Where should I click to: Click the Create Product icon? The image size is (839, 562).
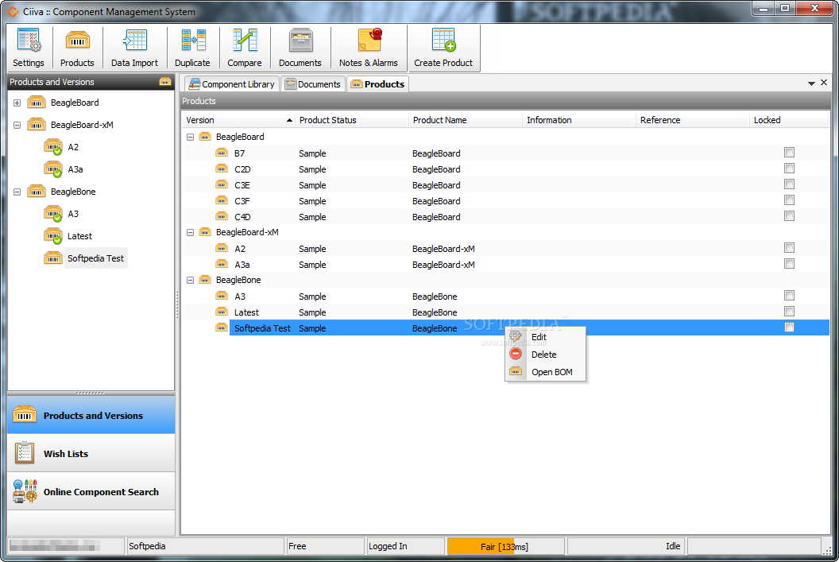click(x=443, y=41)
